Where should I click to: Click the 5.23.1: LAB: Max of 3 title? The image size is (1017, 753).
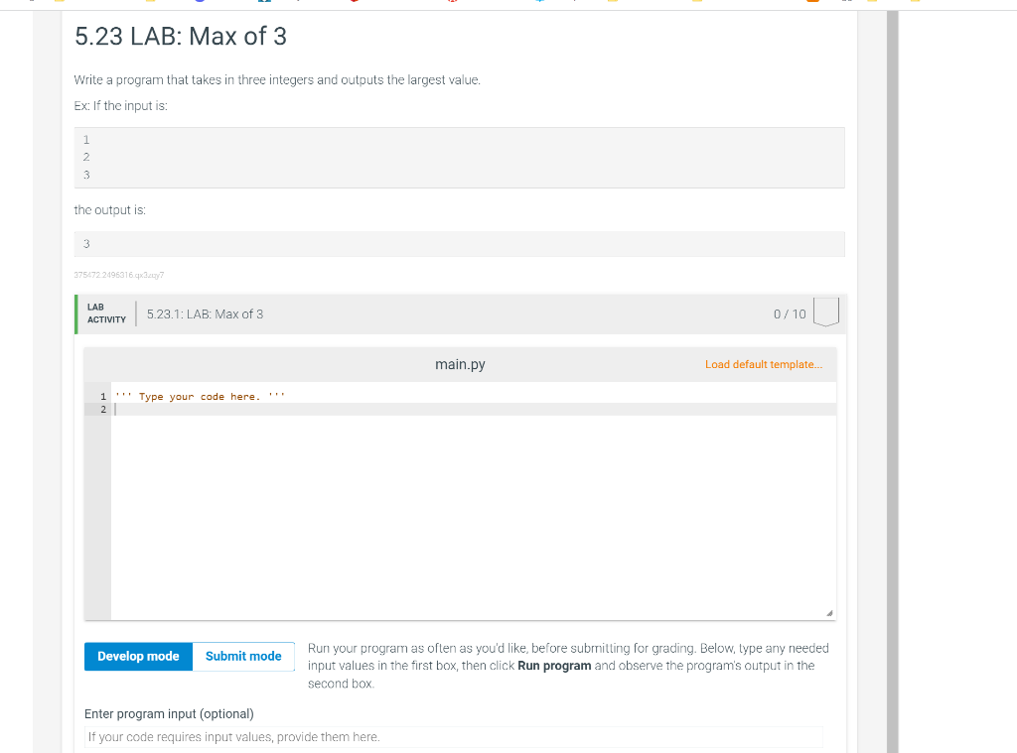(x=204, y=314)
